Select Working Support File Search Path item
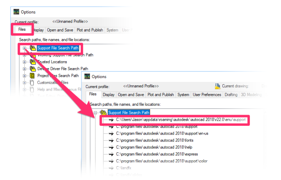281x180 pixels. click(65, 55)
